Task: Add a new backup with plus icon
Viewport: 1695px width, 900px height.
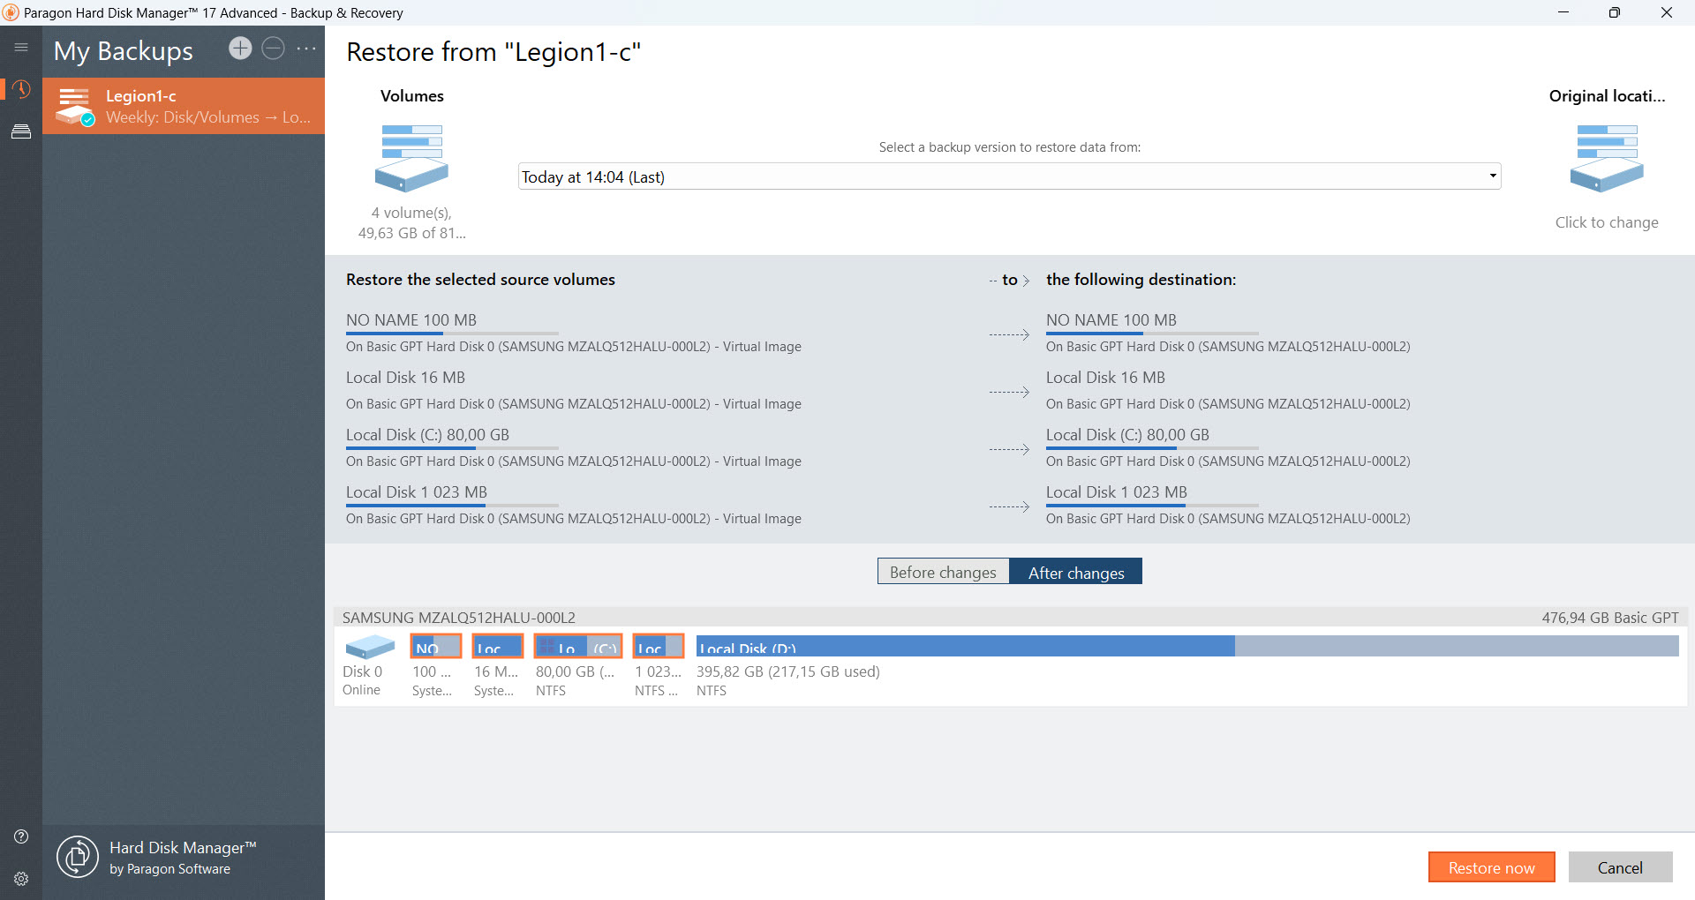Action: (x=240, y=49)
